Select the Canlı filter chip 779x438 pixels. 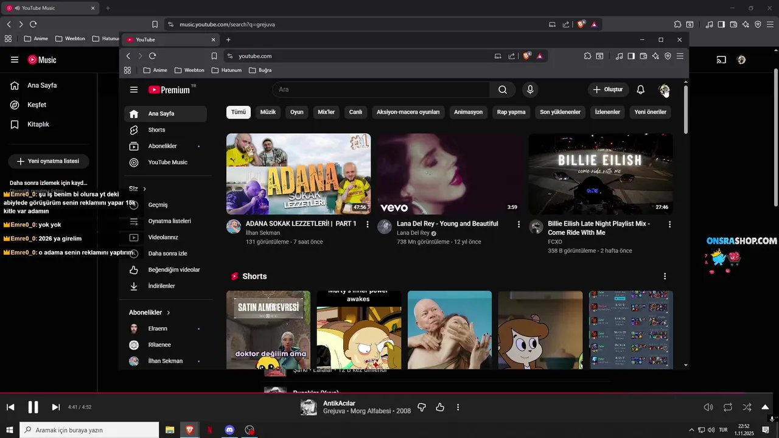(355, 112)
